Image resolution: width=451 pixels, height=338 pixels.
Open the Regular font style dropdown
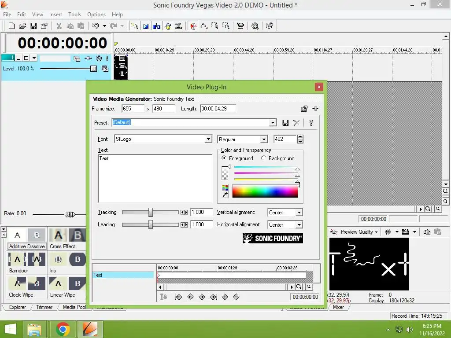point(264,140)
